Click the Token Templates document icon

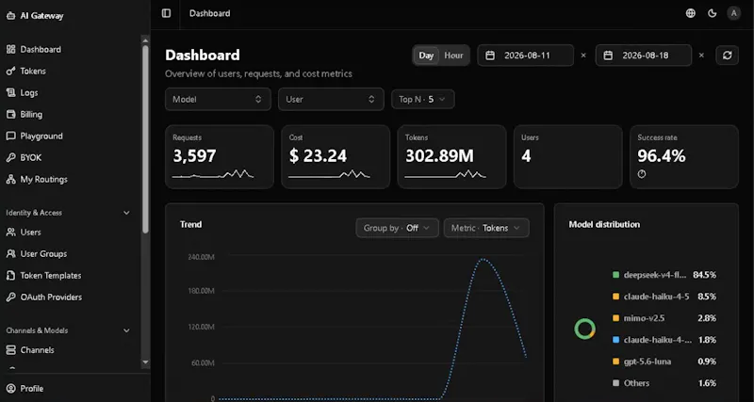pyautogui.click(x=10, y=276)
